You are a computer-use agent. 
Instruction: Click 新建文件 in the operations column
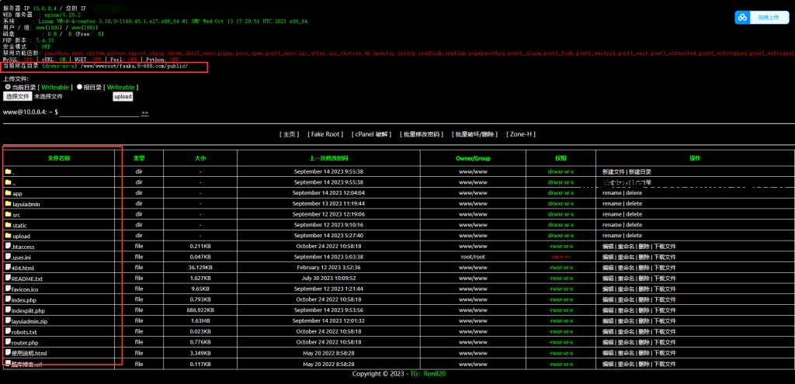pos(613,171)
